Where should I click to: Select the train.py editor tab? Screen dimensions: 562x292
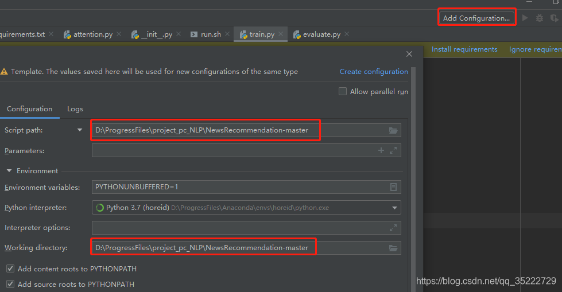click(262, 34)
